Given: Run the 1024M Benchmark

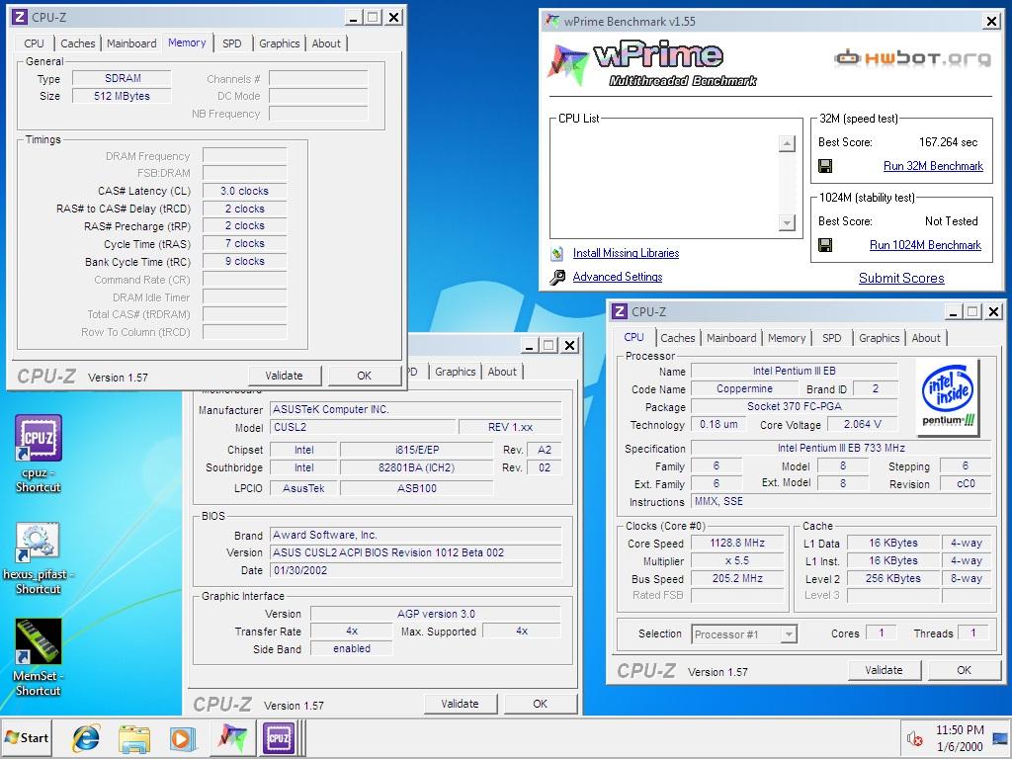Looking at the screenshot, I should [x=925, y=245].
